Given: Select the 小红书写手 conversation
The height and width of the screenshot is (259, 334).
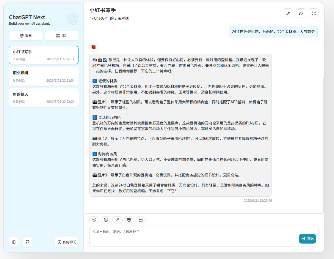Looking at the screenshot, I should coord(44,55).
